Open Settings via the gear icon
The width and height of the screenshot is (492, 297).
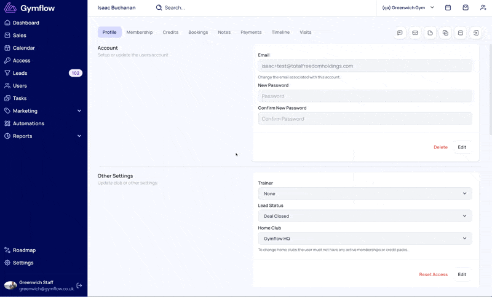(x=7, y=263)
